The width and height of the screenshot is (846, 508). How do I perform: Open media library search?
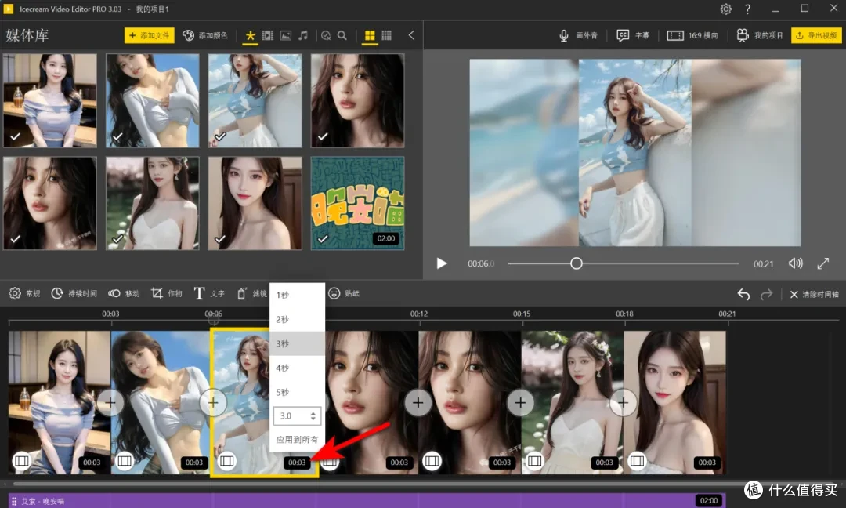coord(342,35)
